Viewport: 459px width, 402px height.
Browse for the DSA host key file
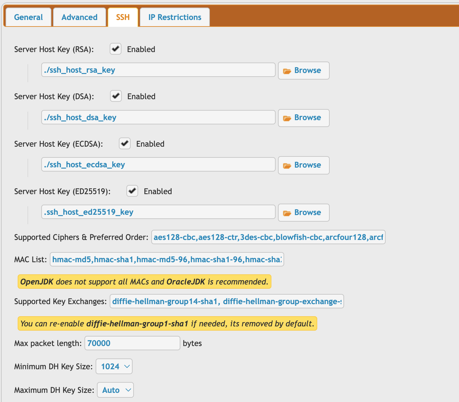[303, 118]
